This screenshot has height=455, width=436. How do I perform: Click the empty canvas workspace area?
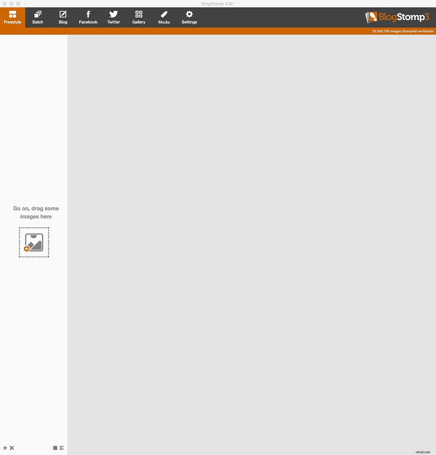[x=250, y=232]
